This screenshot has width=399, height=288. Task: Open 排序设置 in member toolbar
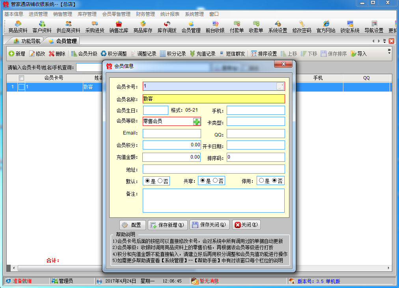click(264, 54)
